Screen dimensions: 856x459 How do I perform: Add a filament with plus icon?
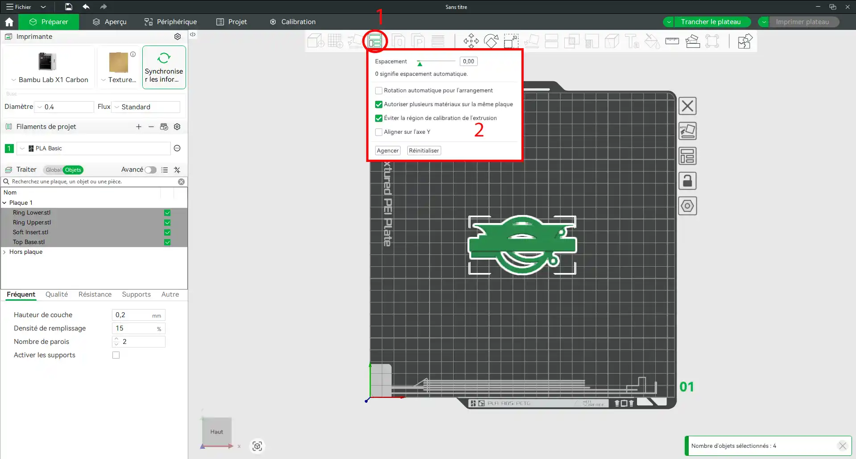coord(139,127)
